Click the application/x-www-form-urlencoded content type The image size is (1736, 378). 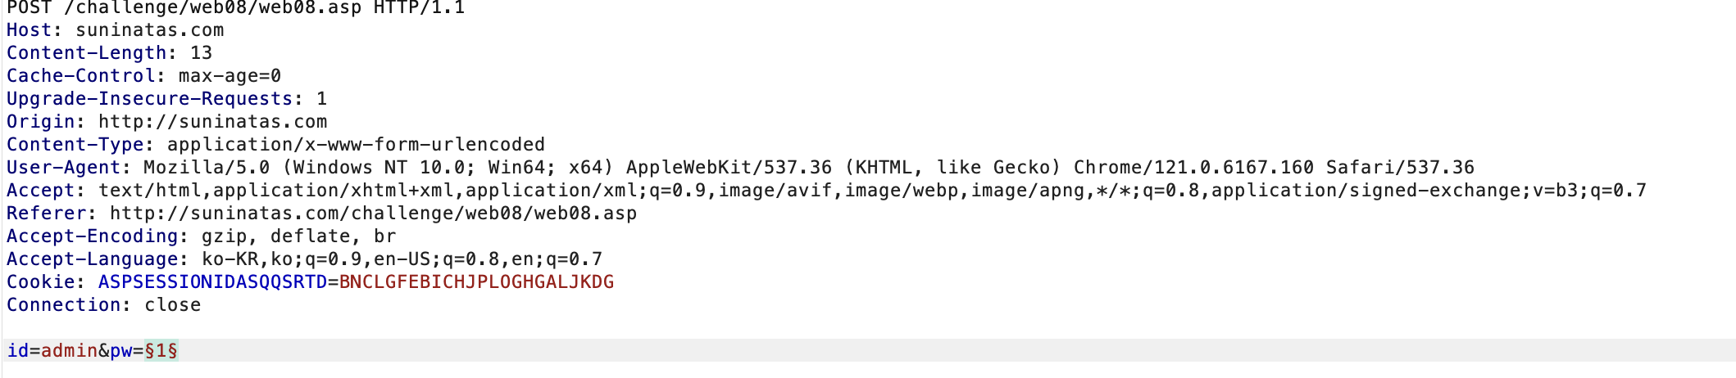coord(357,145)
